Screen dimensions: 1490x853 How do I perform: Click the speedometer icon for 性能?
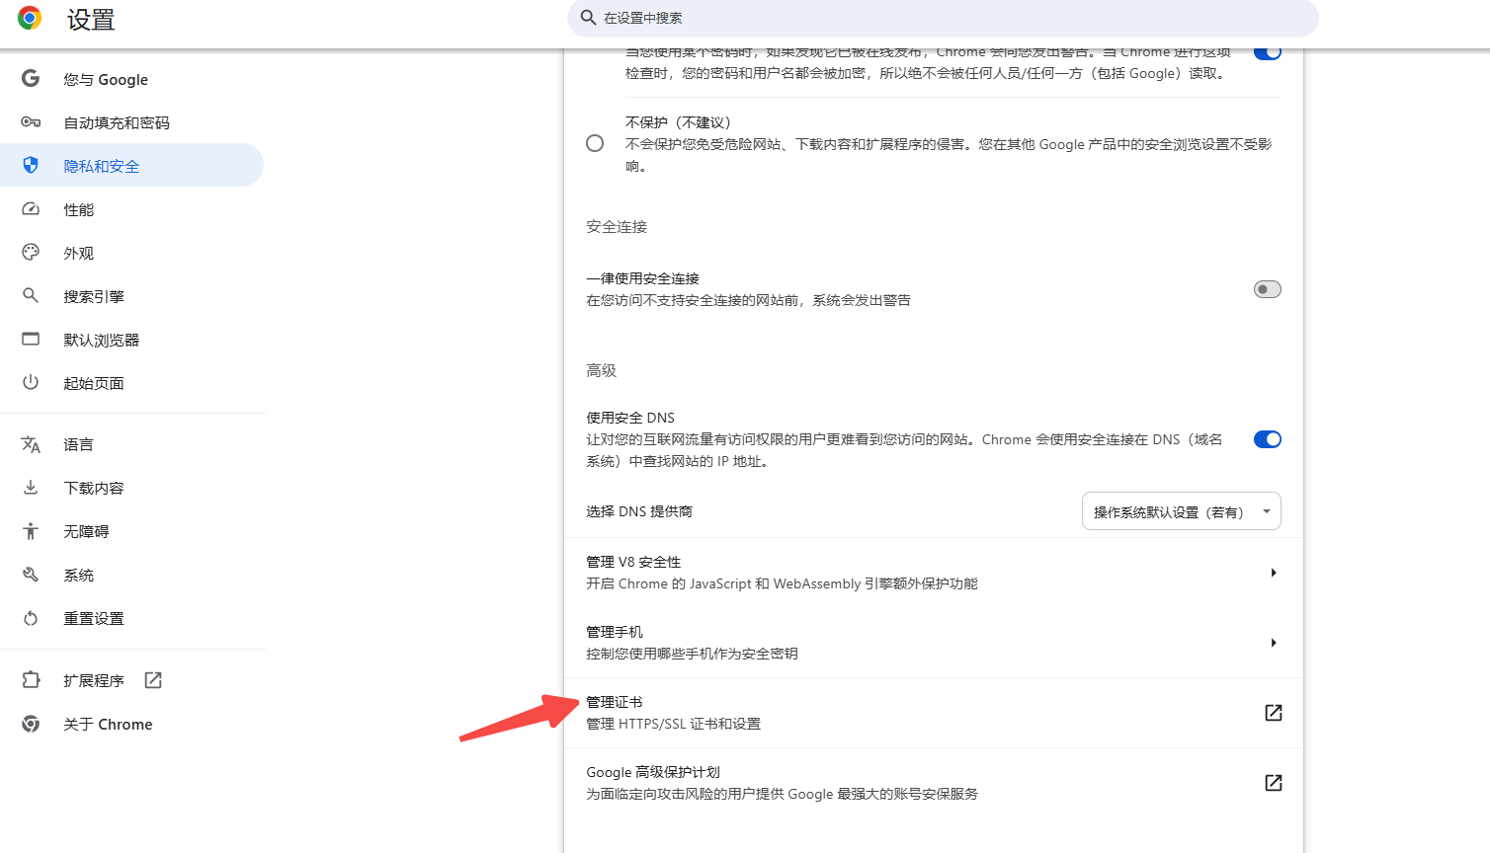[x=31, y=209]
